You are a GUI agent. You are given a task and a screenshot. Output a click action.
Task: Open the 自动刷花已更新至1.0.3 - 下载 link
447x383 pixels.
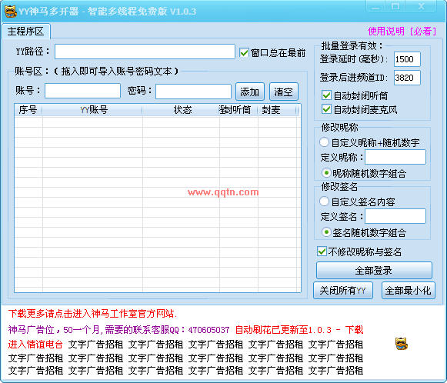[x=299, y=330]
